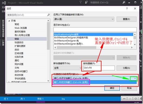The image size is (143, 104).
Task: Select 同步设置 tree item
Action: (19, 64)
